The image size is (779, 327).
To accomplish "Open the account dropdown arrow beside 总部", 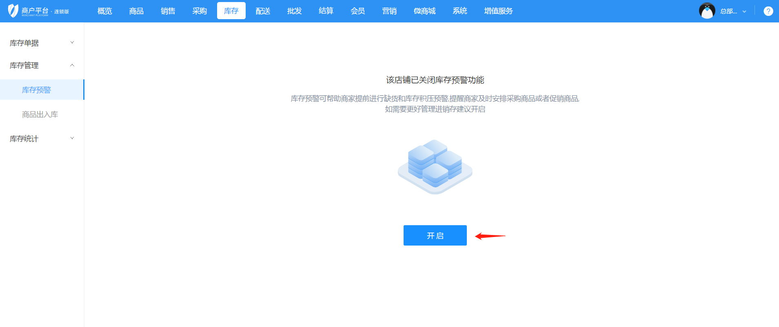I will (744, 11).
